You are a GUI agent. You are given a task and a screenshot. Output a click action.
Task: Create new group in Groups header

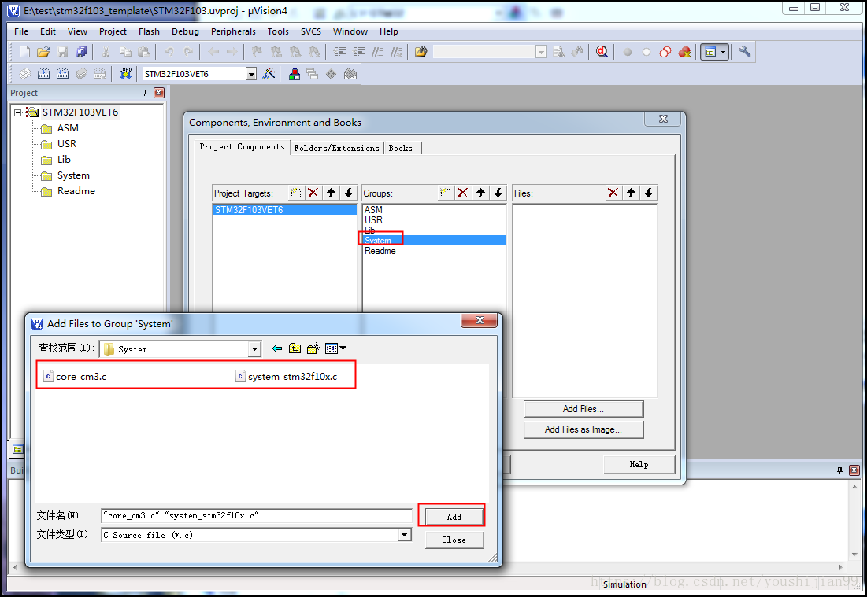point(445,193)
